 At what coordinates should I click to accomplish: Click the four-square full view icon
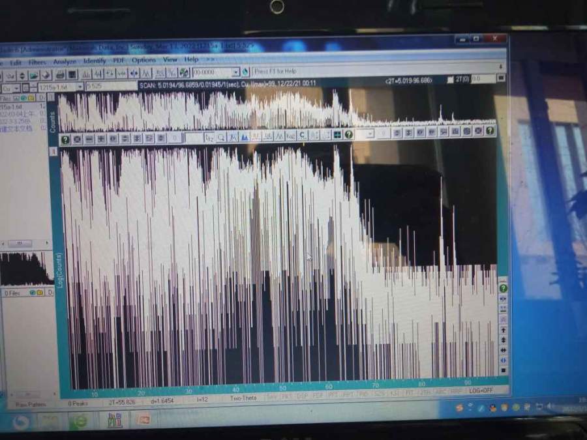click(337, 135)
